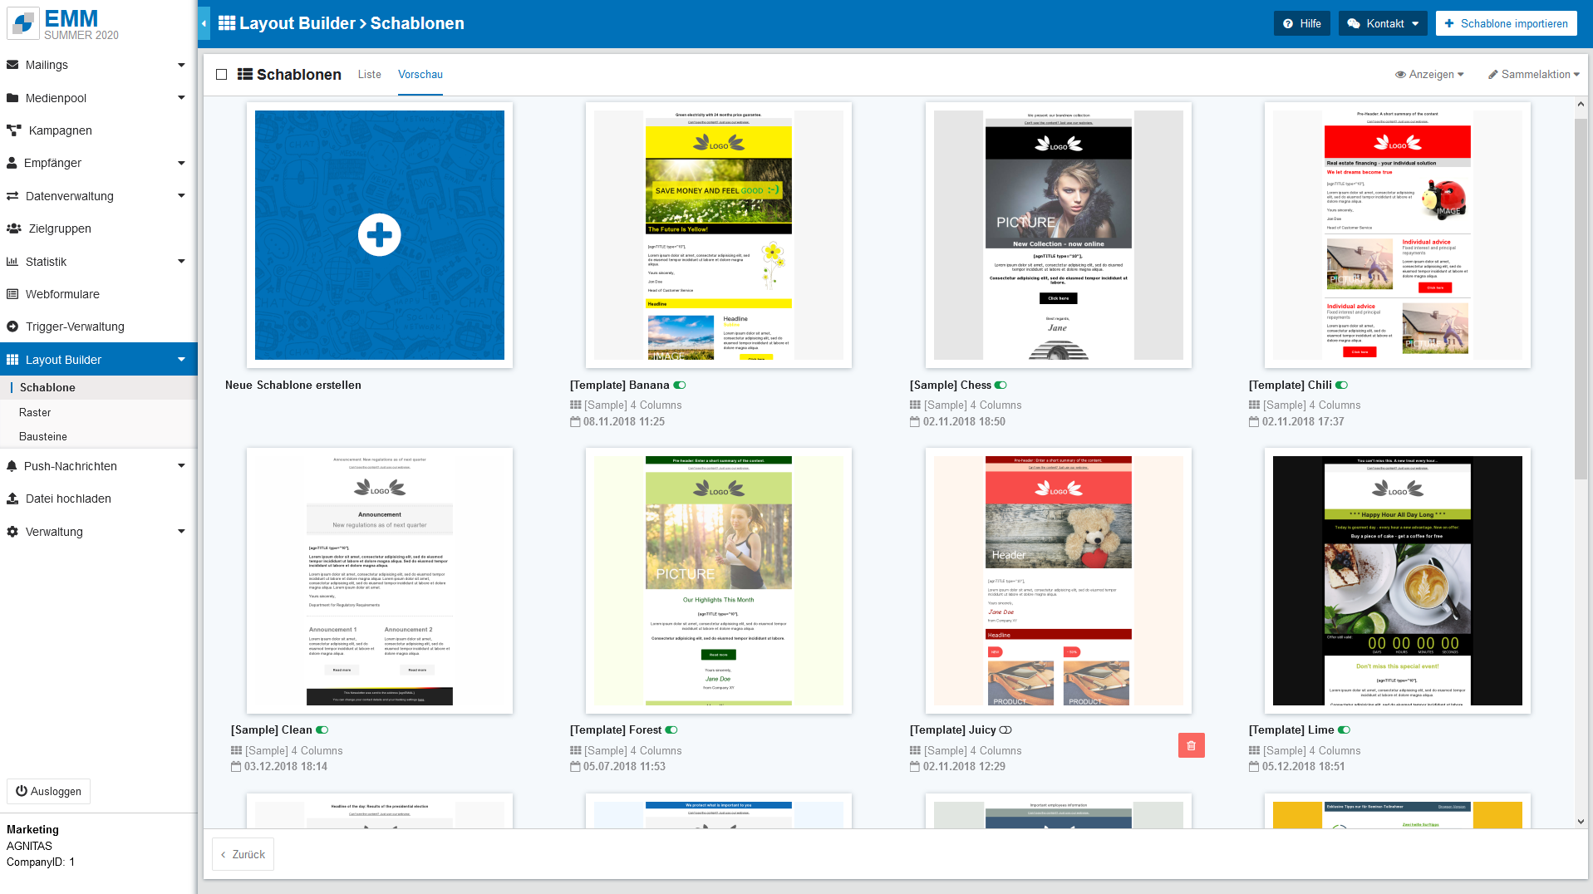Image resolution: width=1593 pixels, height=894 pixels.
Task: Click the grid icon under the Forest template
Action: (x=575, y=751)
